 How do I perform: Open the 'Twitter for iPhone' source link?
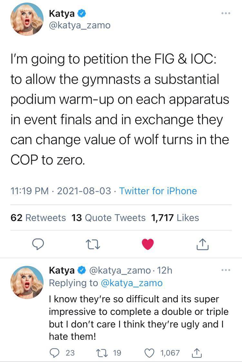pos(157,191)
